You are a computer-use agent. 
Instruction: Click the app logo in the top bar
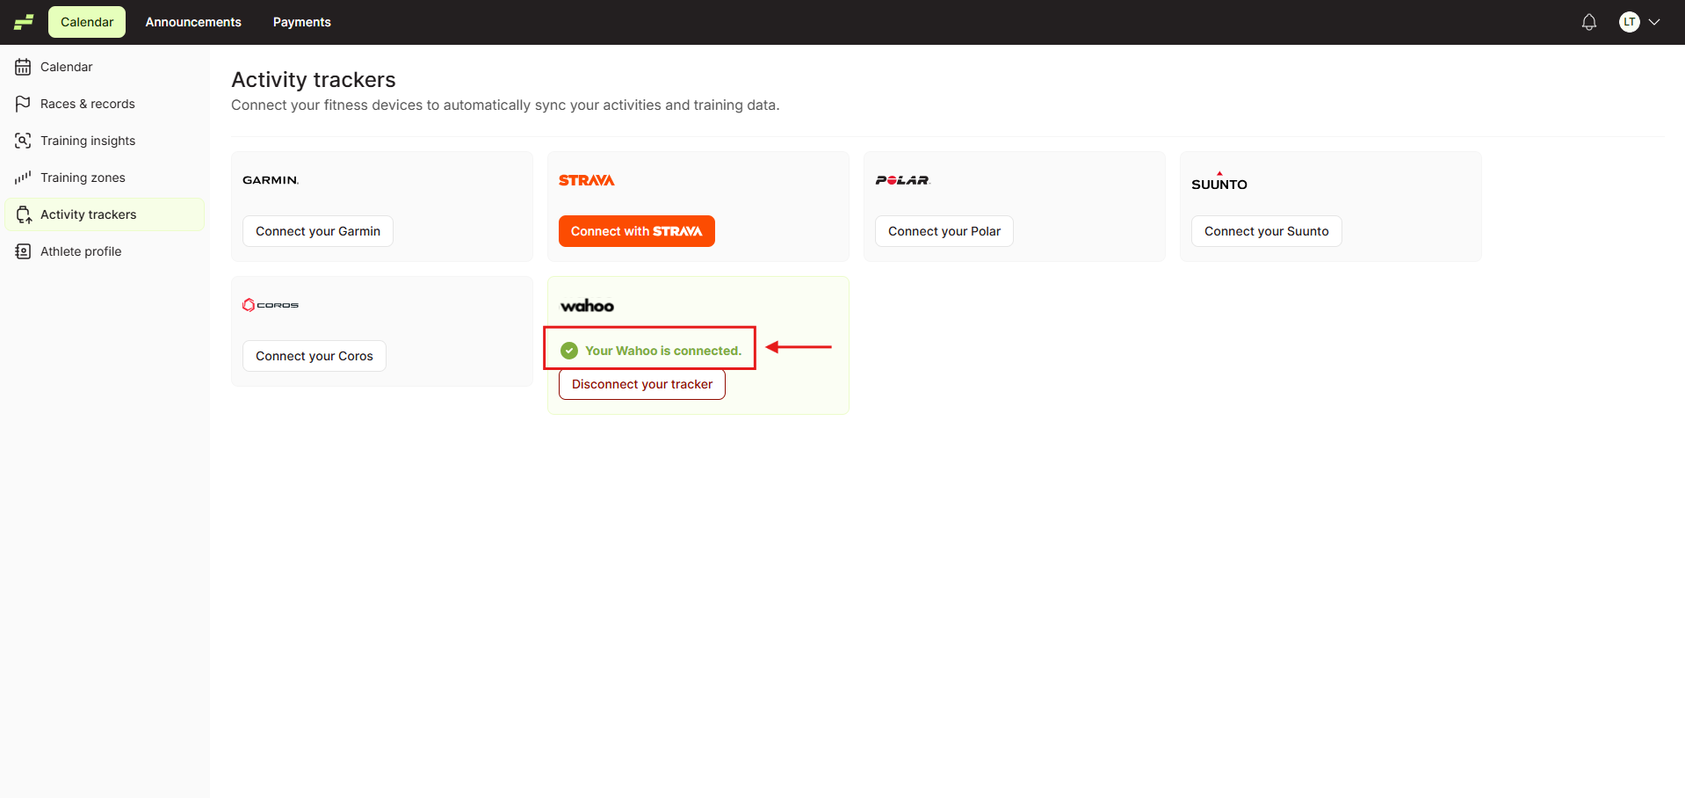(x=24, y=22)
